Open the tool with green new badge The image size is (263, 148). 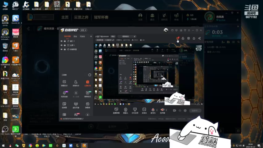click(x=87, y=94)
